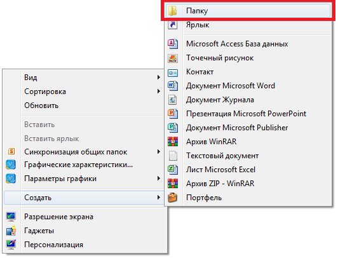The height and width of the screenshot is (258, 338).
Task: Select the disabled Вставить entry
Action: (84, 125)
